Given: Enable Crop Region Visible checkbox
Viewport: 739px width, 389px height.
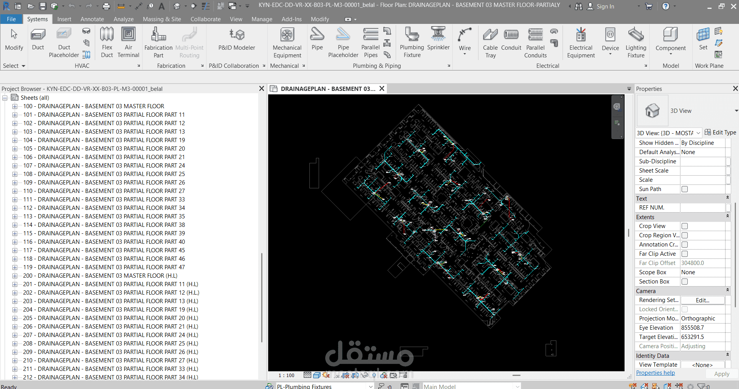Looking at the screenshot, I should (685, 235).
